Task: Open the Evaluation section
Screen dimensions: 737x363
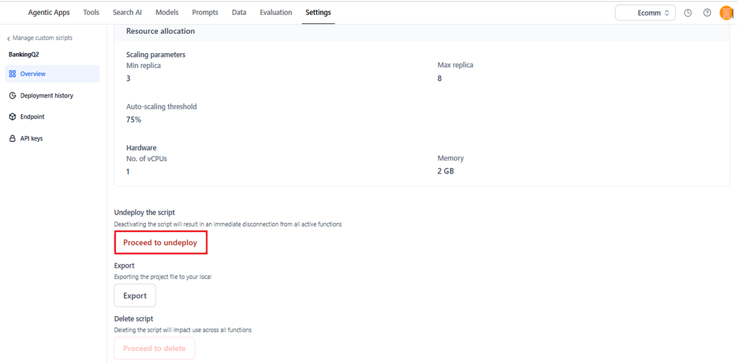Action: click(275, 12)
